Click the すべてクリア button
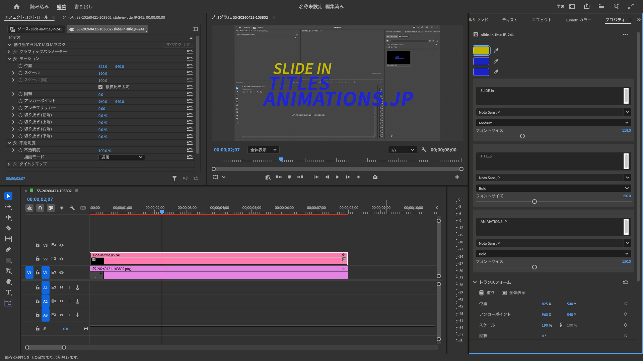 coord(178,45)
